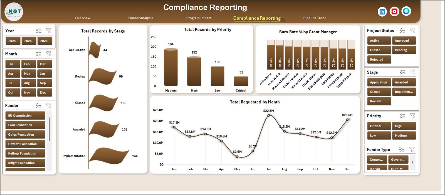Go to the Overview tab
This screenshot has width=445, height=195.
[83, 18]
